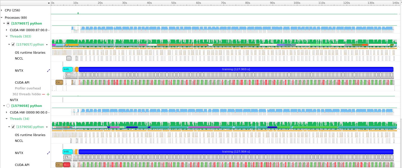The width and height of the screenshot is (402, 168).
Task: Open dropdown next to [1579057] python thread
Action: pyautogui.click(x=47, y=45)
